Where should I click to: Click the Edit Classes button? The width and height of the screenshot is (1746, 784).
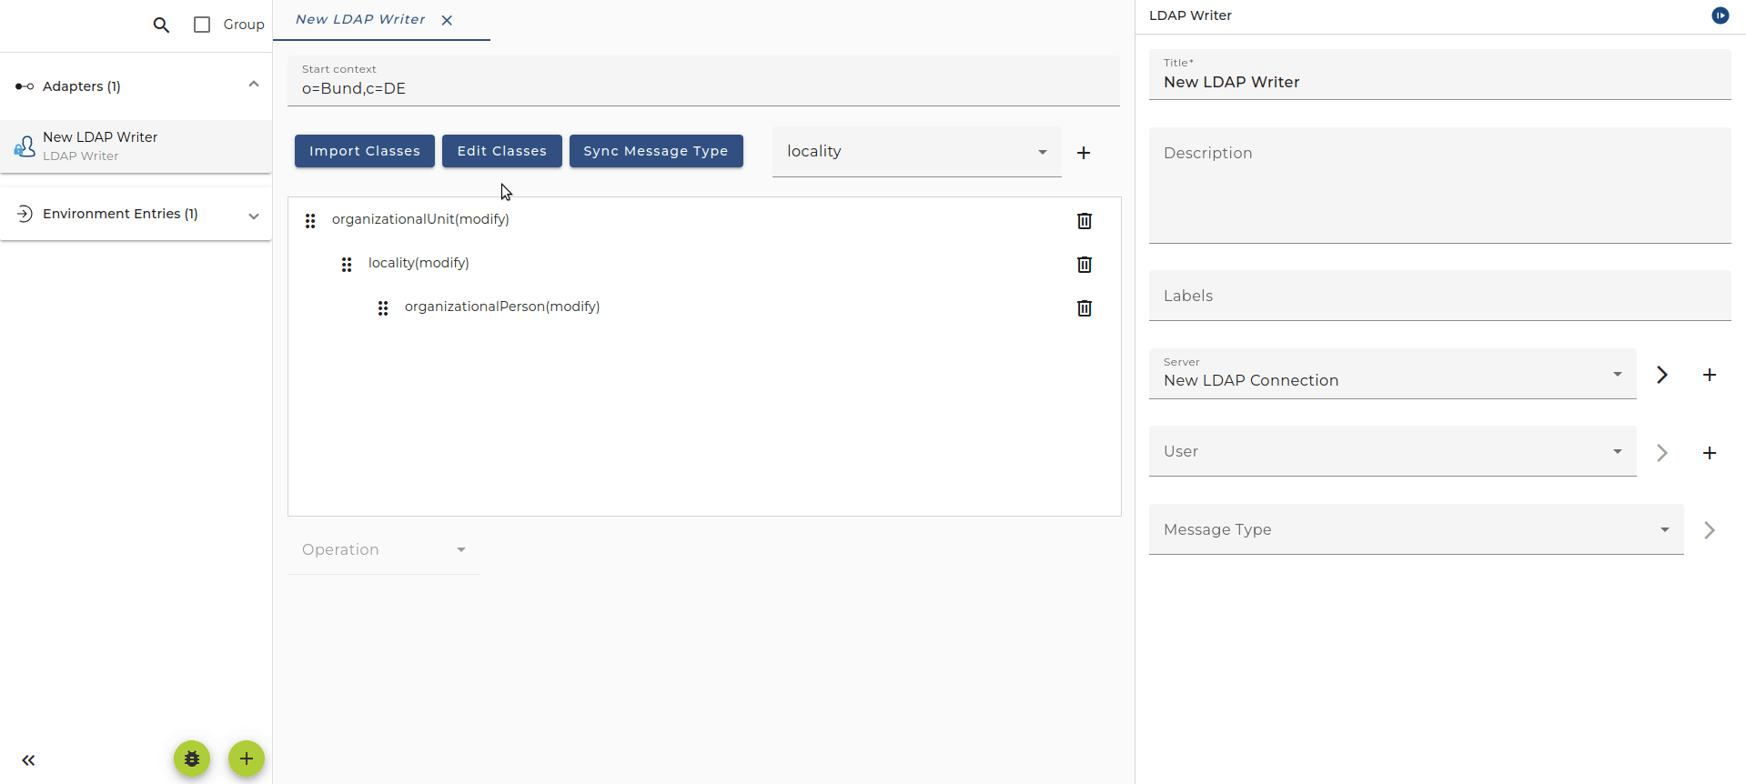pos(502,151)
